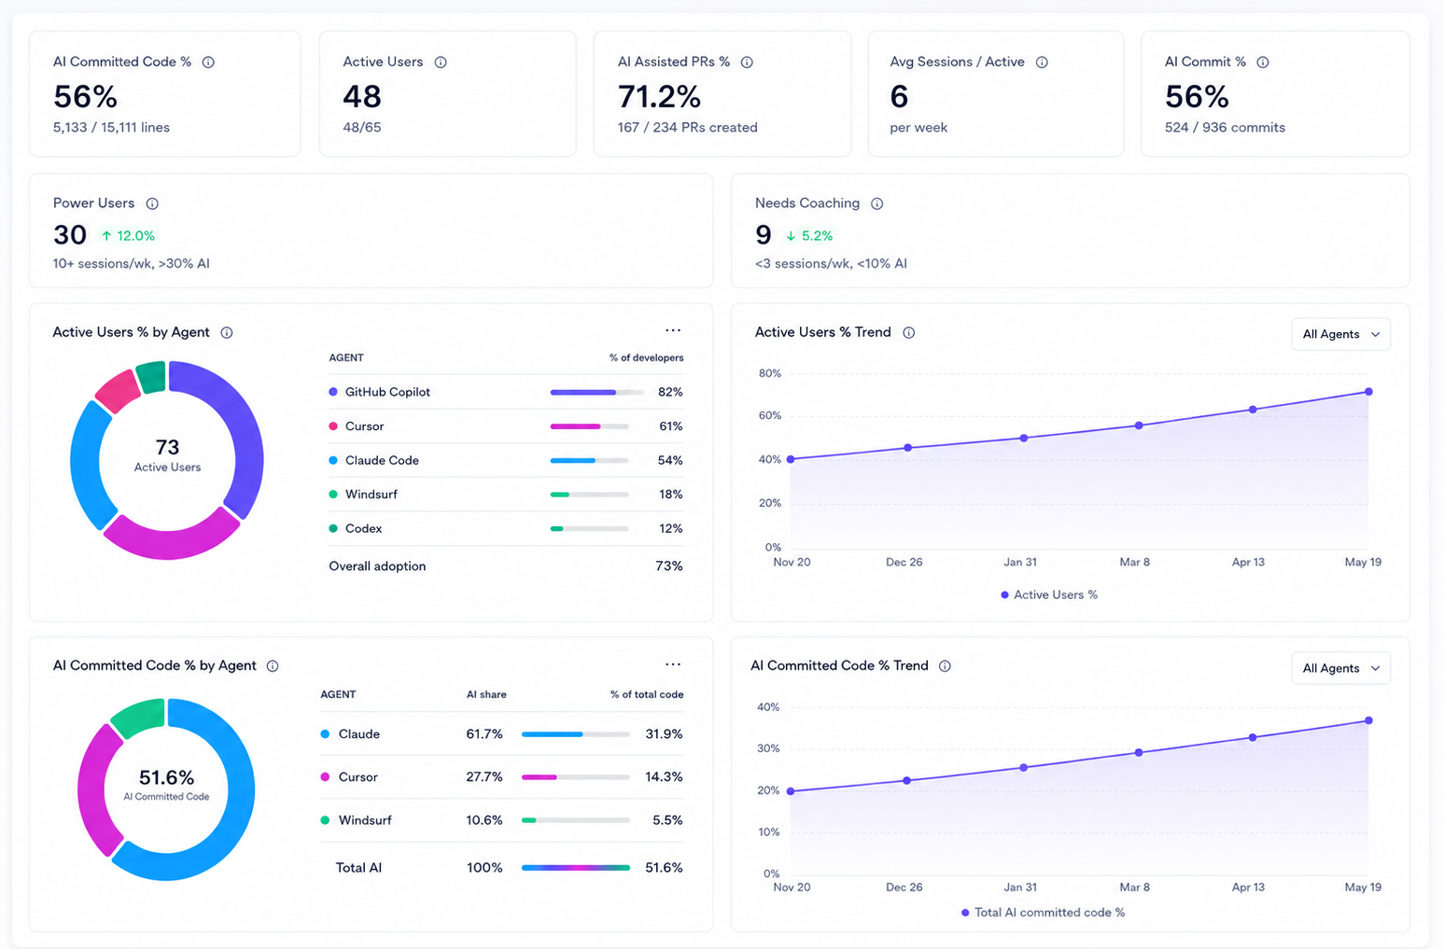Image resolution: width=1444 pixels, height=949 pixels.
Task: Open more options in AI Committed Code by Agent
Action: [x=673, y=664]
